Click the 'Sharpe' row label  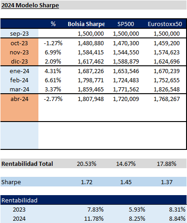click(x=11, y=182)
